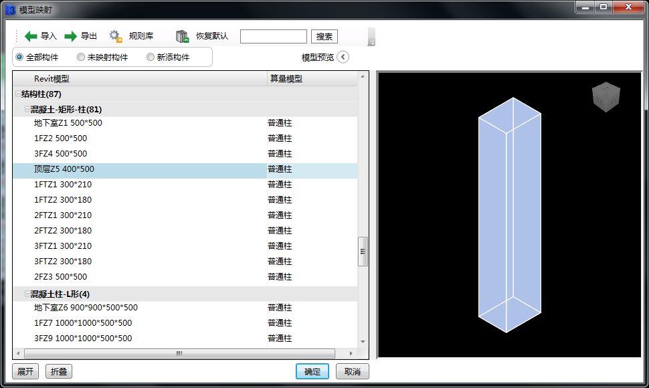
Task: Click the horizontal scrollbar thumb
Action: pos(179,353)
